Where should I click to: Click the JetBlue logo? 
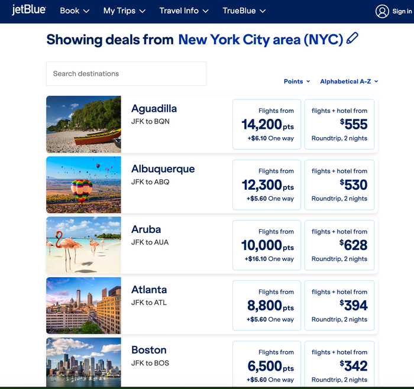click(x=29, y=10)
